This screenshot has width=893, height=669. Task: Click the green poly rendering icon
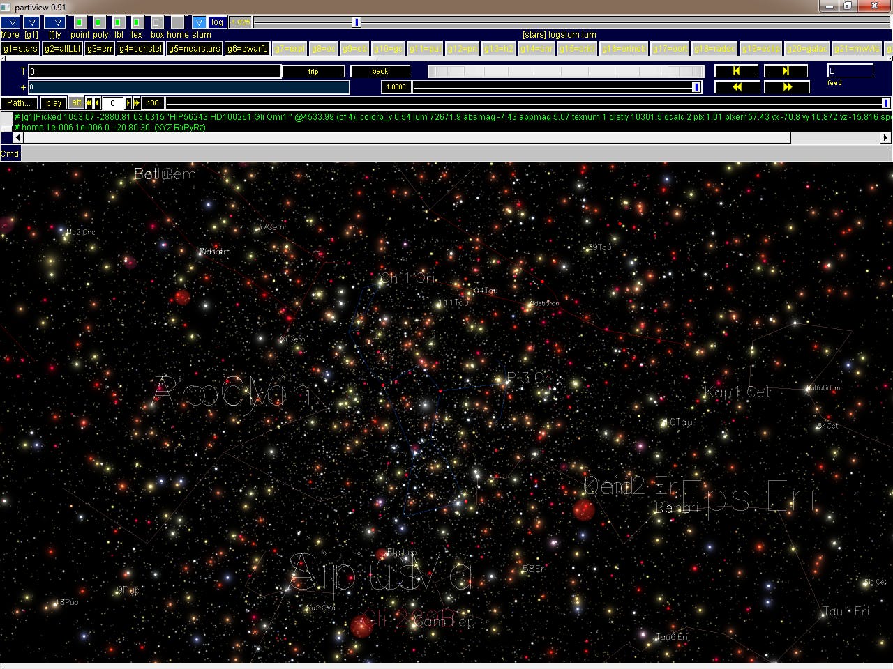point(98,22)
